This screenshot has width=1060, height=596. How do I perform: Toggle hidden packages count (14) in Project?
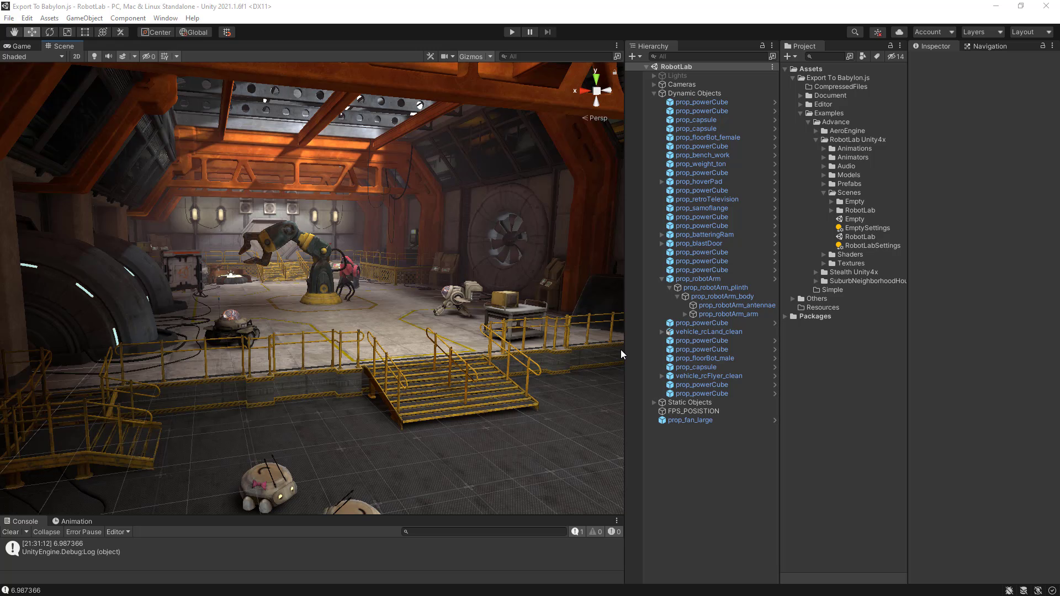click(896, 56)
